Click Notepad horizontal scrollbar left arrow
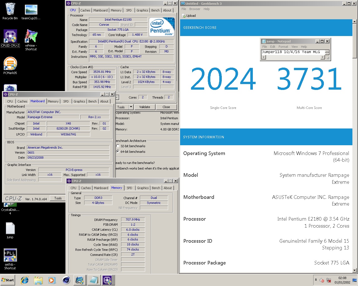The width and height of the screenshot is (358, 286). (263, 57)
